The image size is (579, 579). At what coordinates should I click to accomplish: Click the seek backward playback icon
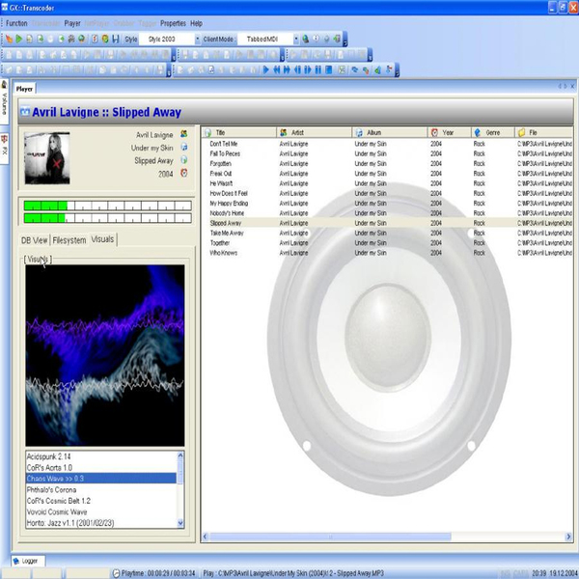coord(297,69)
